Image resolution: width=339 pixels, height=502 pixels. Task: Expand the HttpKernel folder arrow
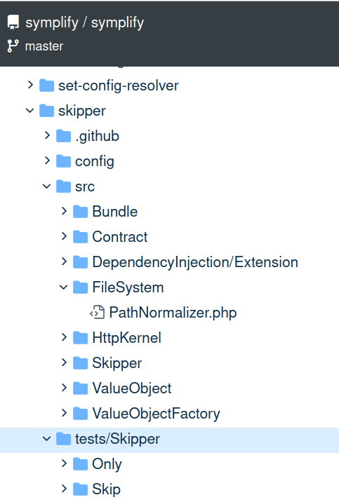64,337
